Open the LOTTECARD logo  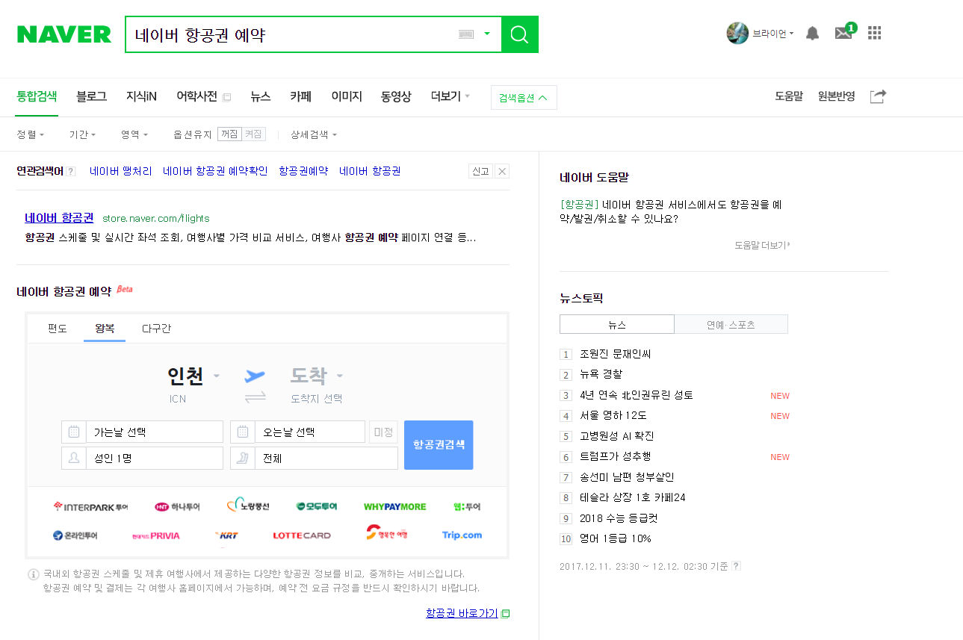click(302, 535)
